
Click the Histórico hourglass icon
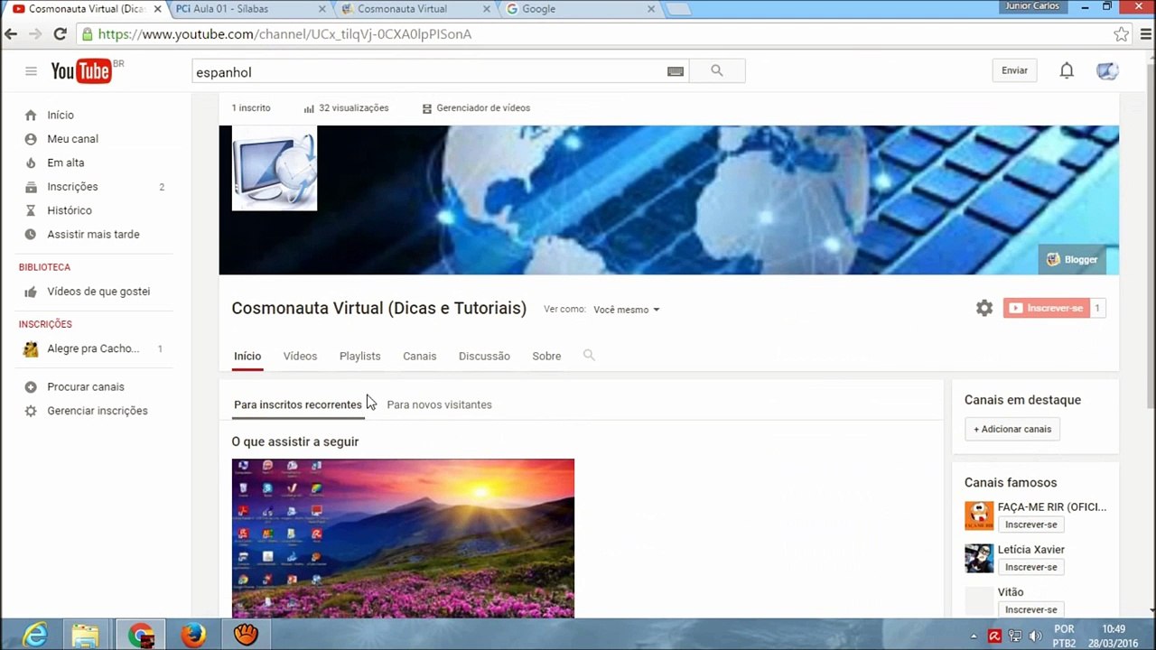tap(31, 210)
